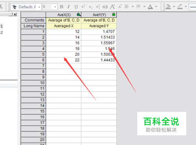This screenshot has height=145, width=196.
Task: Close the left side panel
Action: click(x=15, y=14)
